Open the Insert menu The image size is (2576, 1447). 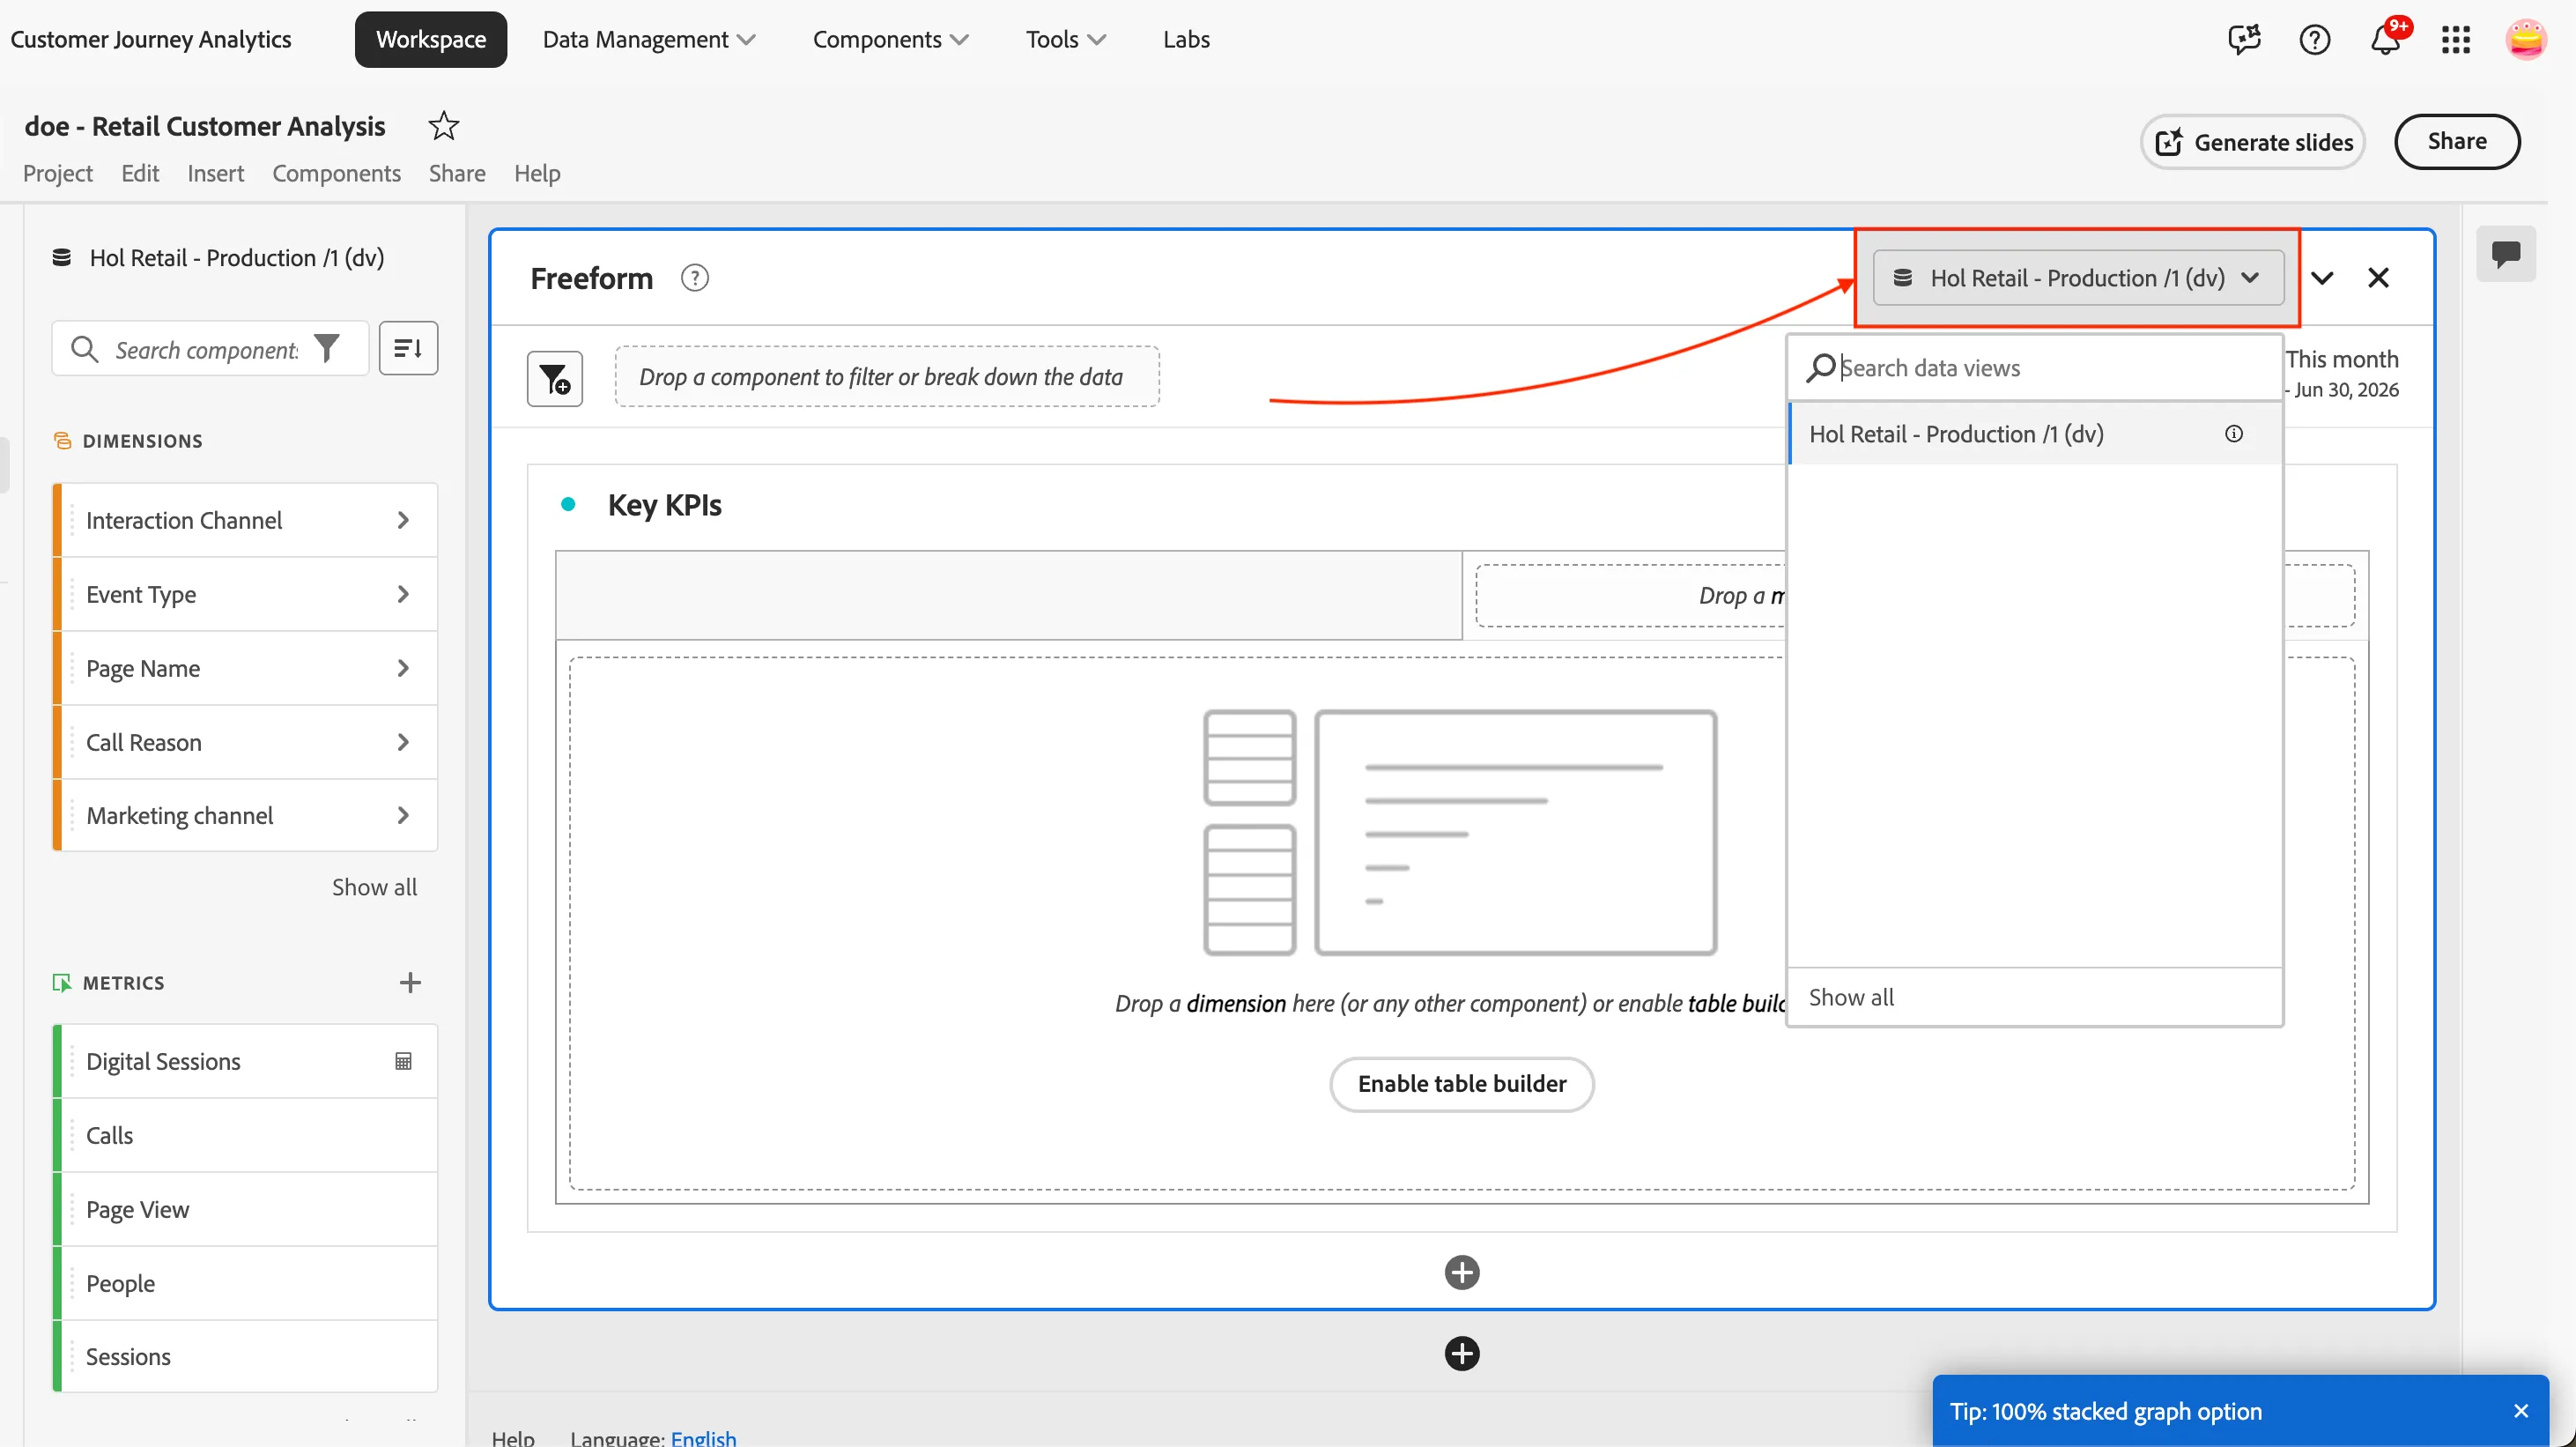coord(215,173)
